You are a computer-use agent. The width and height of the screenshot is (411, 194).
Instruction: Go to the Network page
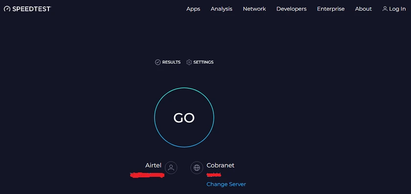(x=254, y=9)
